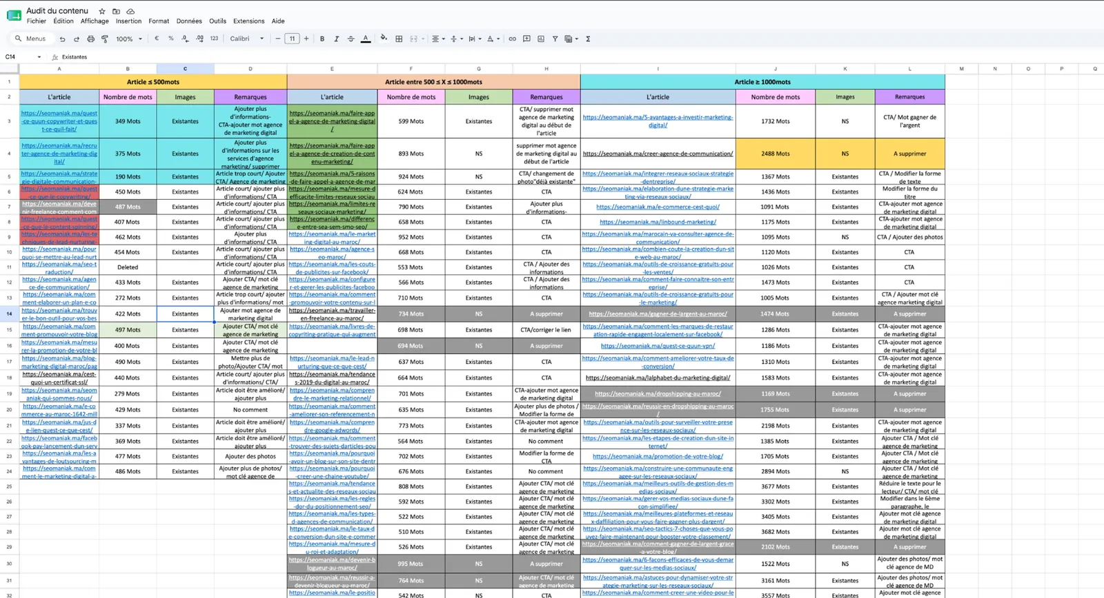1104x598 pixels.
Task: Move the document using the folder icon
Action: tap(116, 11)
